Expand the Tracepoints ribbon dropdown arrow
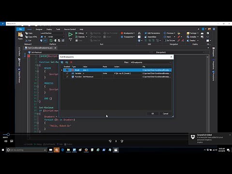Screen dimensions: 232x174 (x=134, y=37)
